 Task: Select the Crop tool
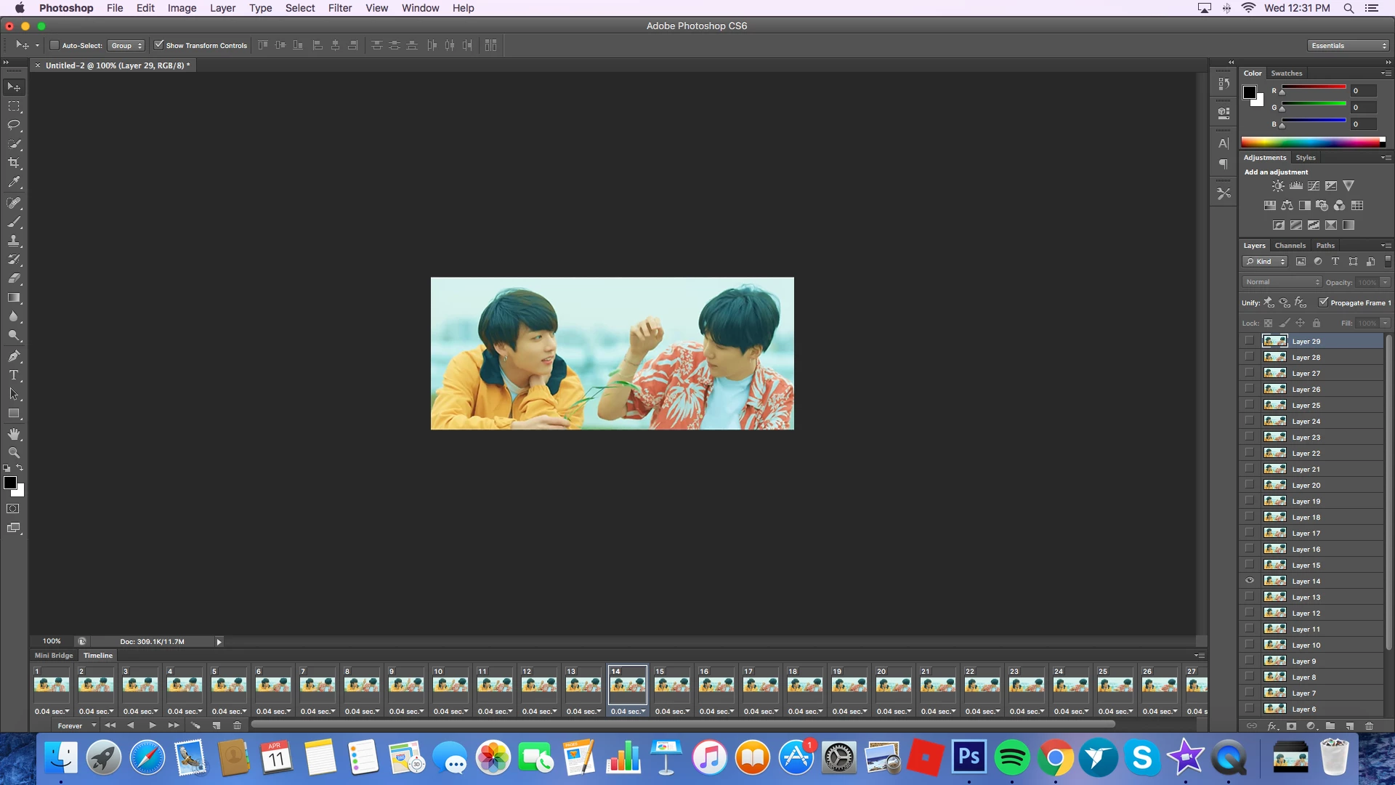pos(14,163)
